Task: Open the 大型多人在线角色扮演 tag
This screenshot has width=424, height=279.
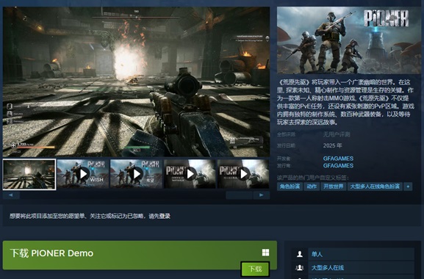Action: click(x=375, y=186)
